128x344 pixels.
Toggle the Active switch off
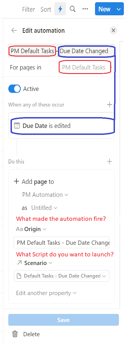tap(14, 89)
